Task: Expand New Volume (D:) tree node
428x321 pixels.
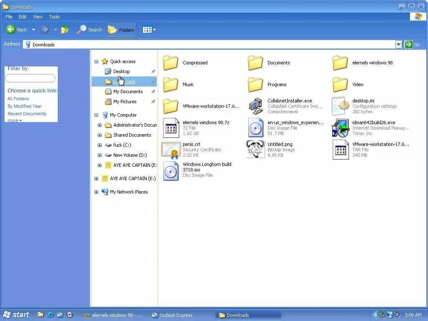Action: (99, 155)
